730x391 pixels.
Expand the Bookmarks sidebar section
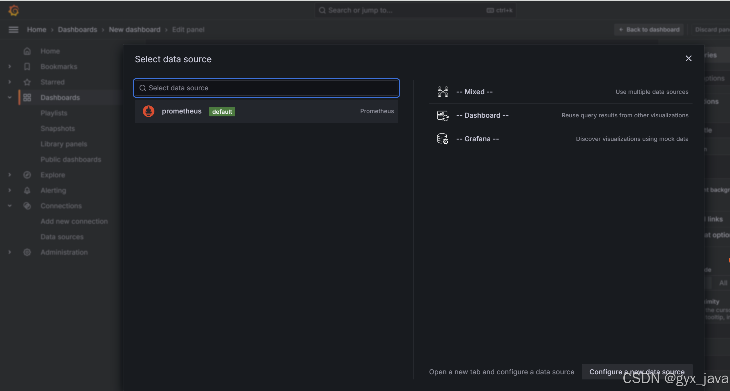(x=10, y=66)
